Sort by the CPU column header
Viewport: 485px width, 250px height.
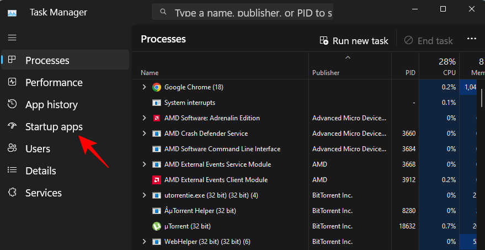click(x=447, y=67)
